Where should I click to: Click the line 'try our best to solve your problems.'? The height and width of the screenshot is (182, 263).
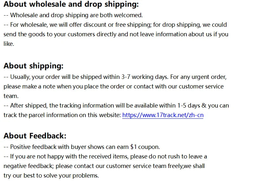[x=51, y=176]
